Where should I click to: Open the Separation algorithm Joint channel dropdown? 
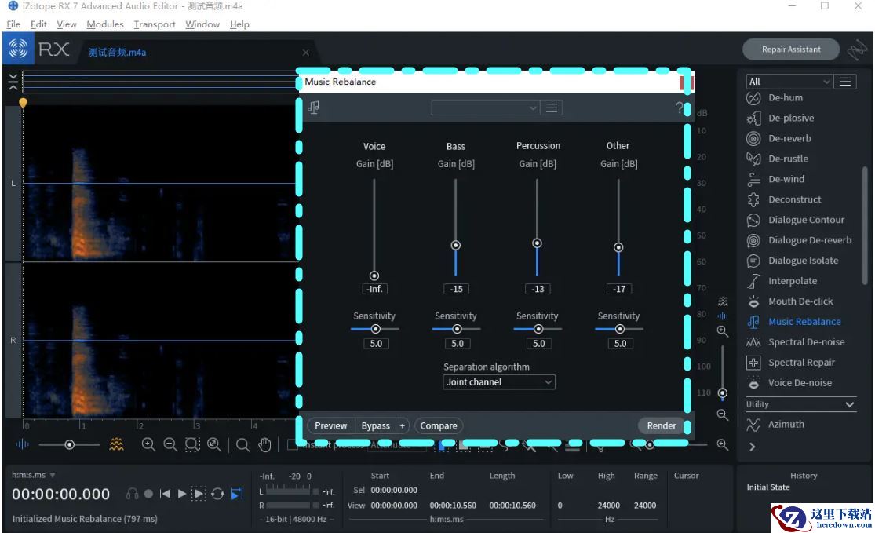click(x=499, y=381)
